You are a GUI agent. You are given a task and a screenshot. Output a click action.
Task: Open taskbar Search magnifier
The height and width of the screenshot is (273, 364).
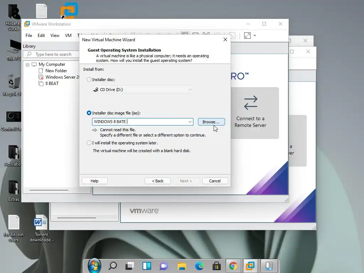[113, 266]
